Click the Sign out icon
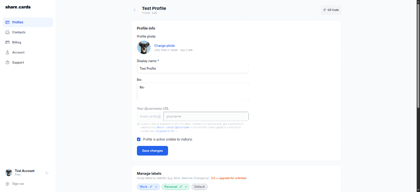This screenshot has height=192, width=420. click(x=8, y=184)
